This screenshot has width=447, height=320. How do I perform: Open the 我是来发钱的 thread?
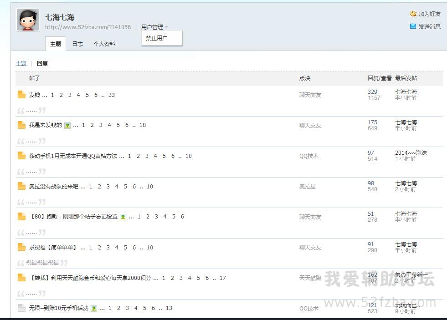click(x=45, y=125)
